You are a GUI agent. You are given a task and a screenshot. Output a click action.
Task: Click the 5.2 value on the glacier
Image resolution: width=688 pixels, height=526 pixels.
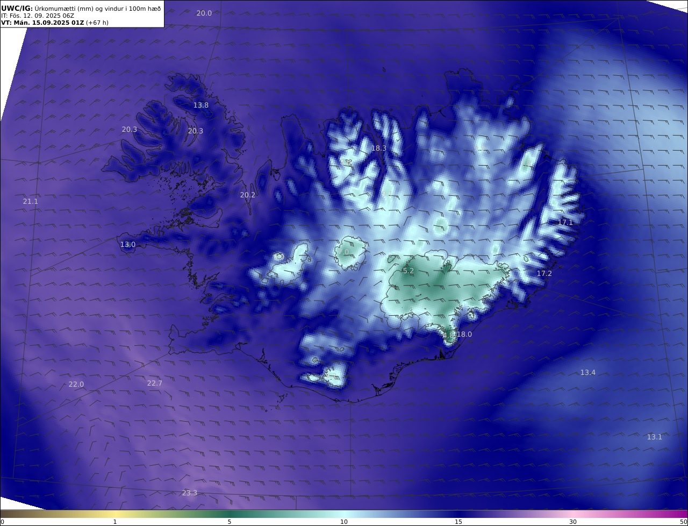point(408,271)
